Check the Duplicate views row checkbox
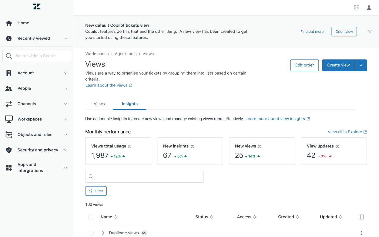This screenshot has width=379, height=237. pyautogui.click(x=91, y=233)
